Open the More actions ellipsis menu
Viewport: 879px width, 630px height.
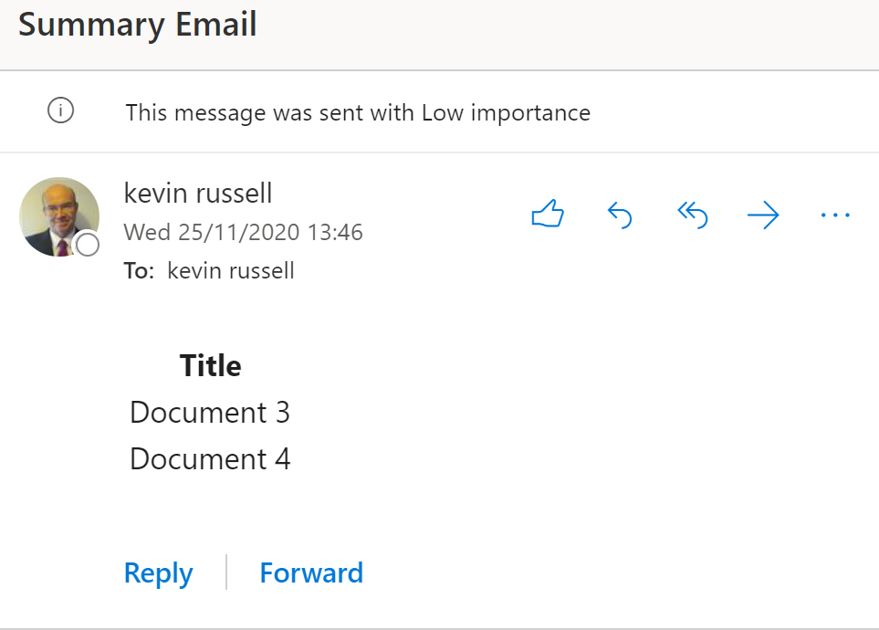coord(835,215)
